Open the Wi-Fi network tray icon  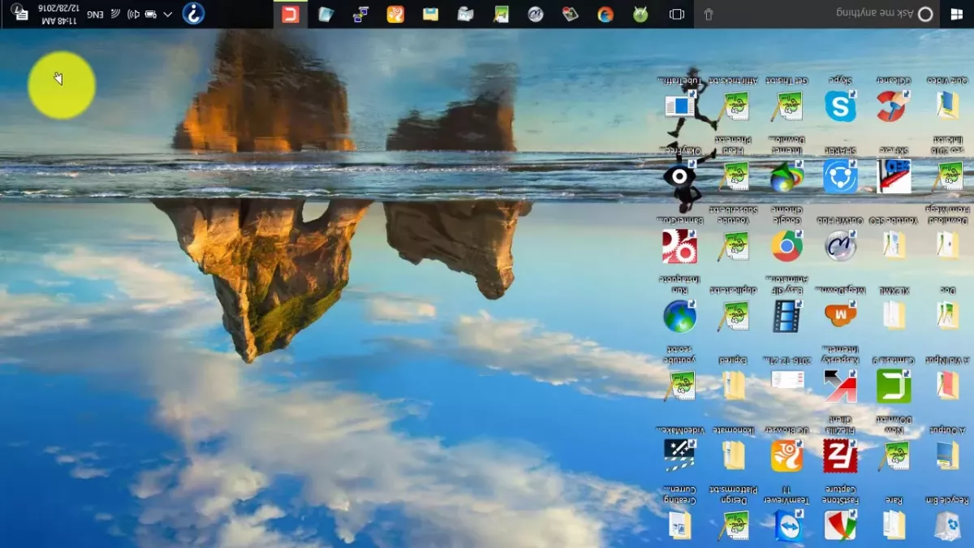[x=115, y=14]
